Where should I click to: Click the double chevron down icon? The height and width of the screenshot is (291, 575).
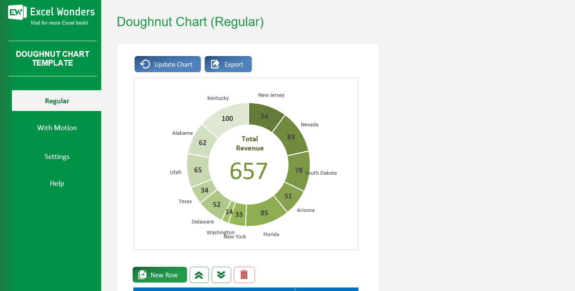coord(221,274)
